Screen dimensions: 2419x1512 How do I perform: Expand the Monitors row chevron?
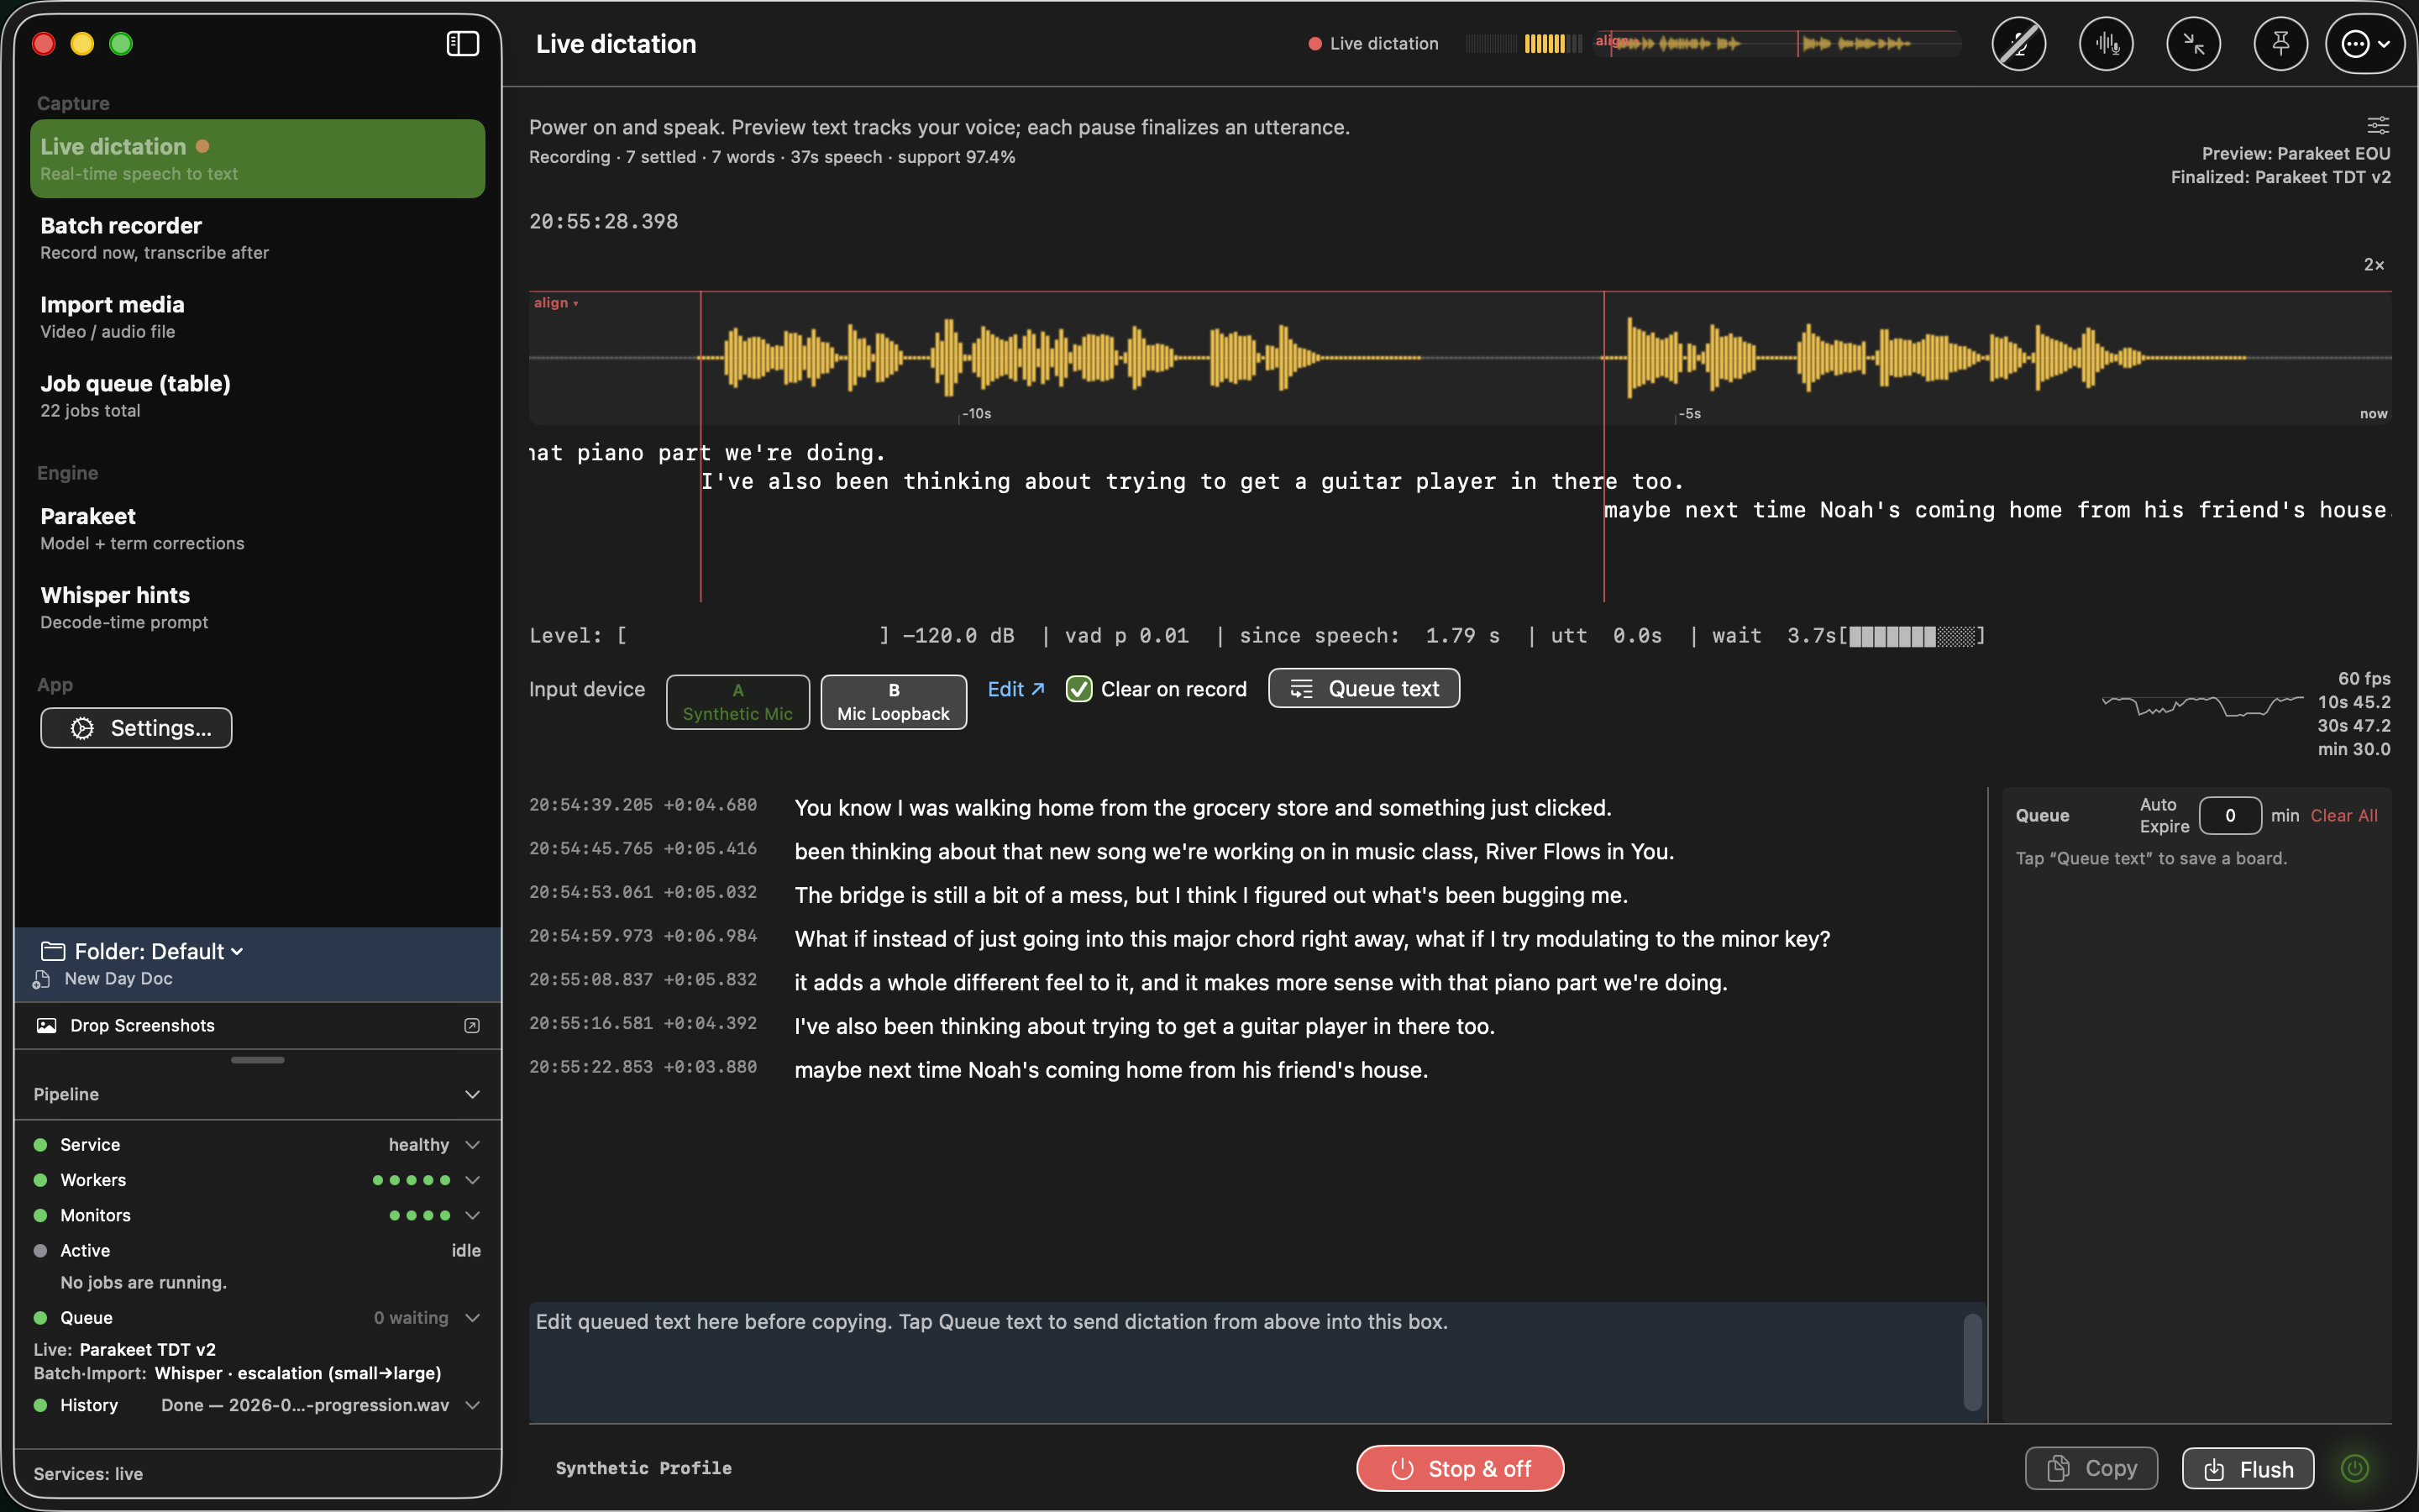pyautogui.click(x=472, y=1215)
